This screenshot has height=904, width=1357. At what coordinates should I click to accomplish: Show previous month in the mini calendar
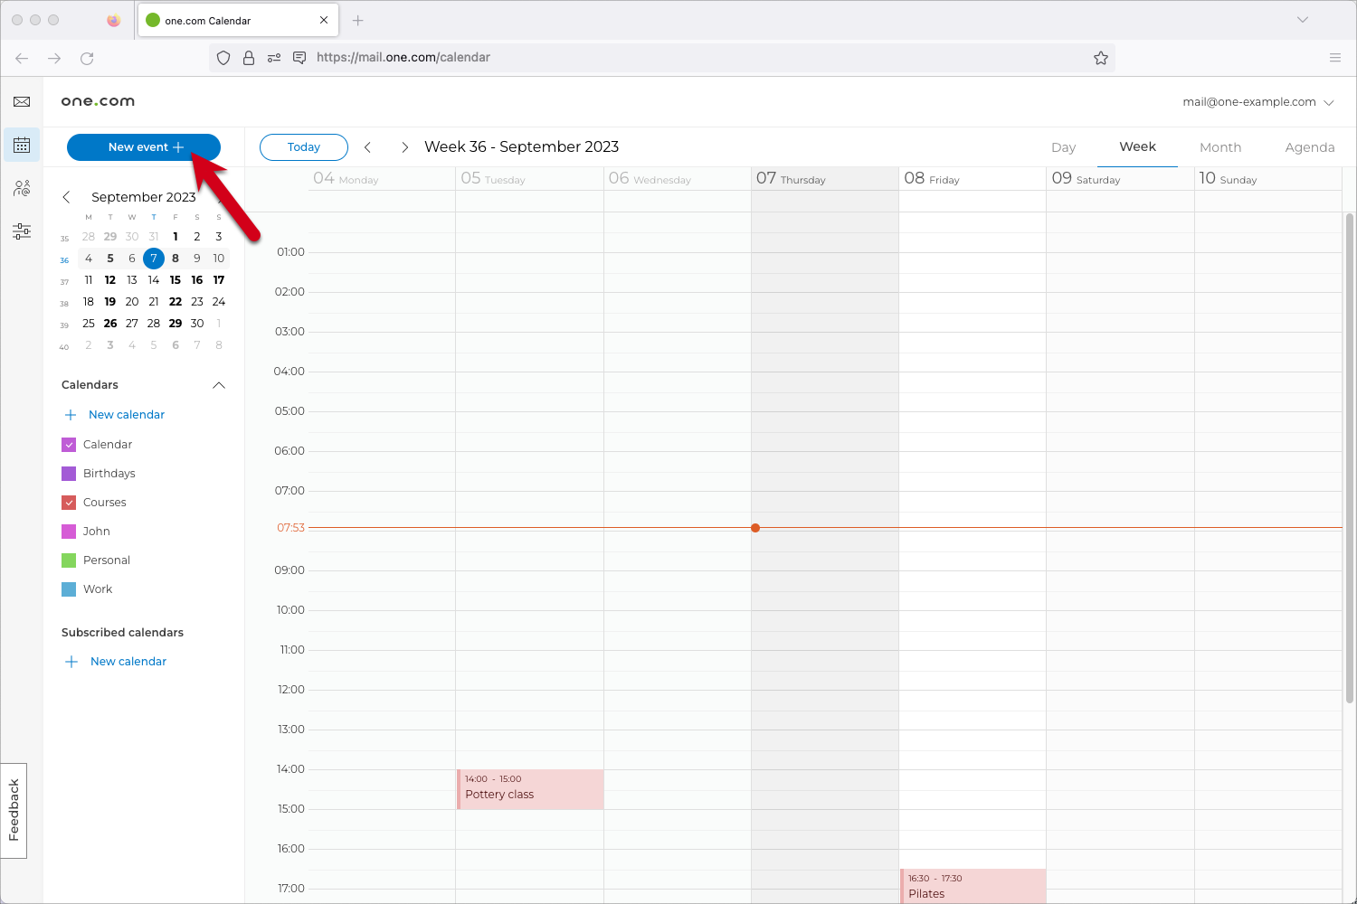[x=66, y=197]
